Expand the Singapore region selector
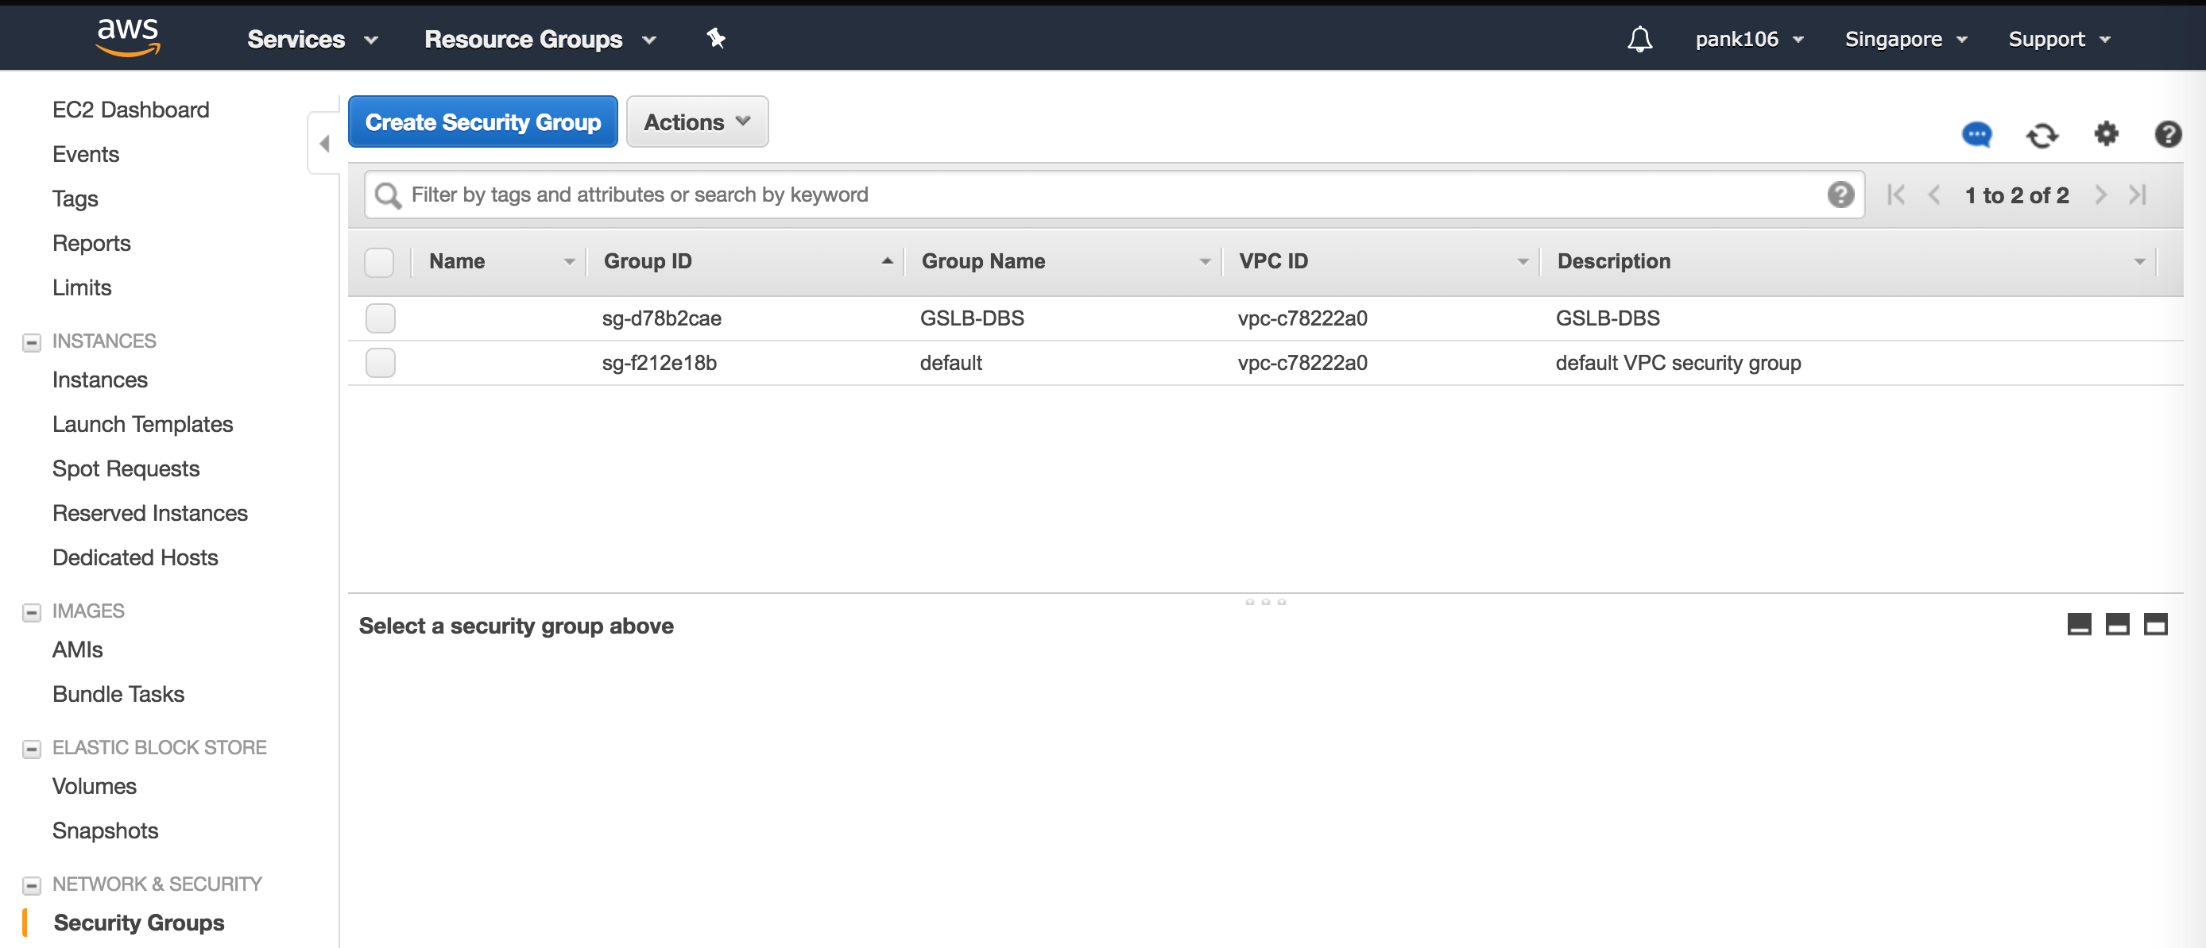The image size is (2206, 948). 1905,40
